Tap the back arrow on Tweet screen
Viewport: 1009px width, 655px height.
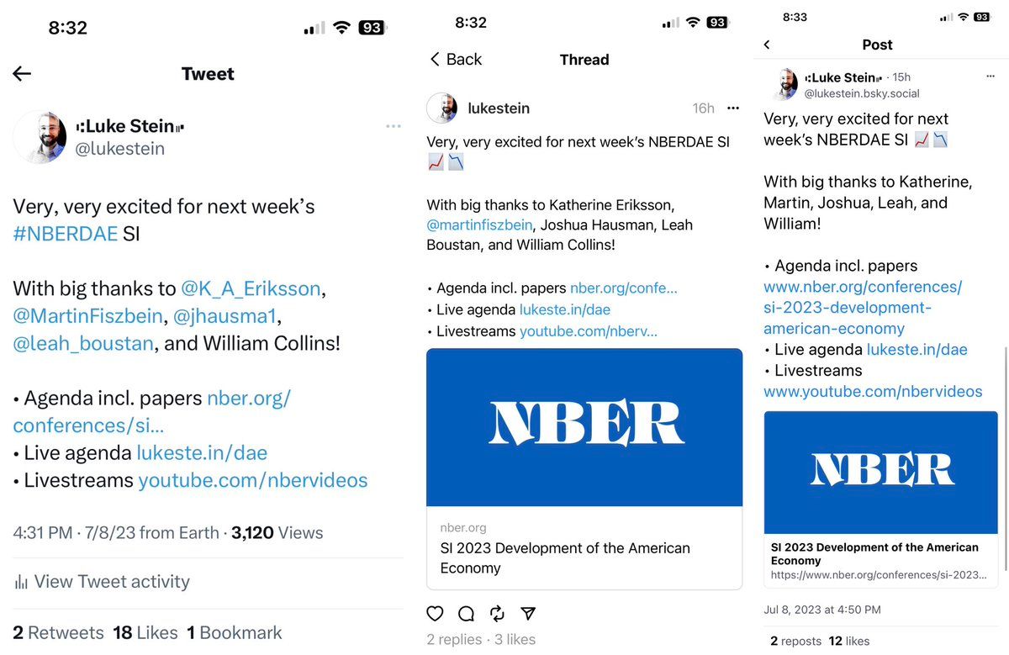click(23, 74)
